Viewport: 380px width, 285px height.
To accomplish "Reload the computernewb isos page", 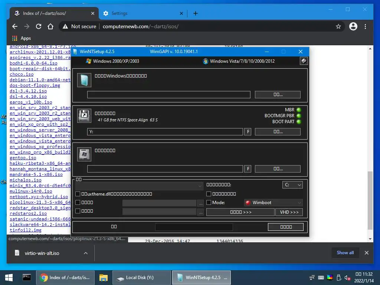I will tap(39, 26).
